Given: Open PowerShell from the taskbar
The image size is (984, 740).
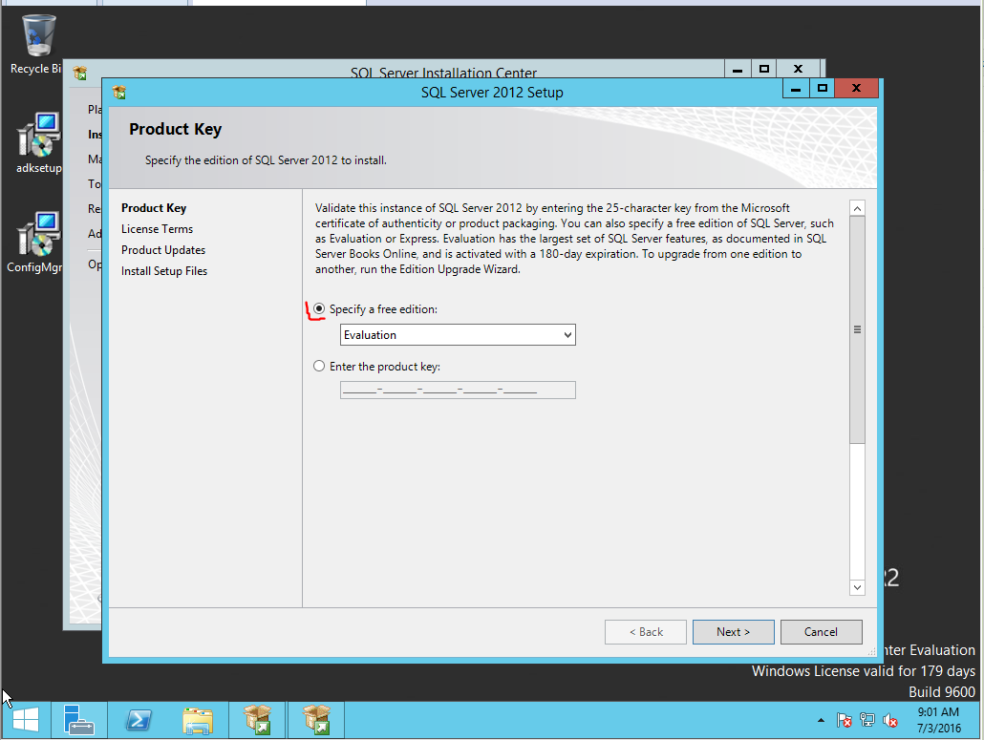Looking at the screenshot, I should tap(139, 720).
